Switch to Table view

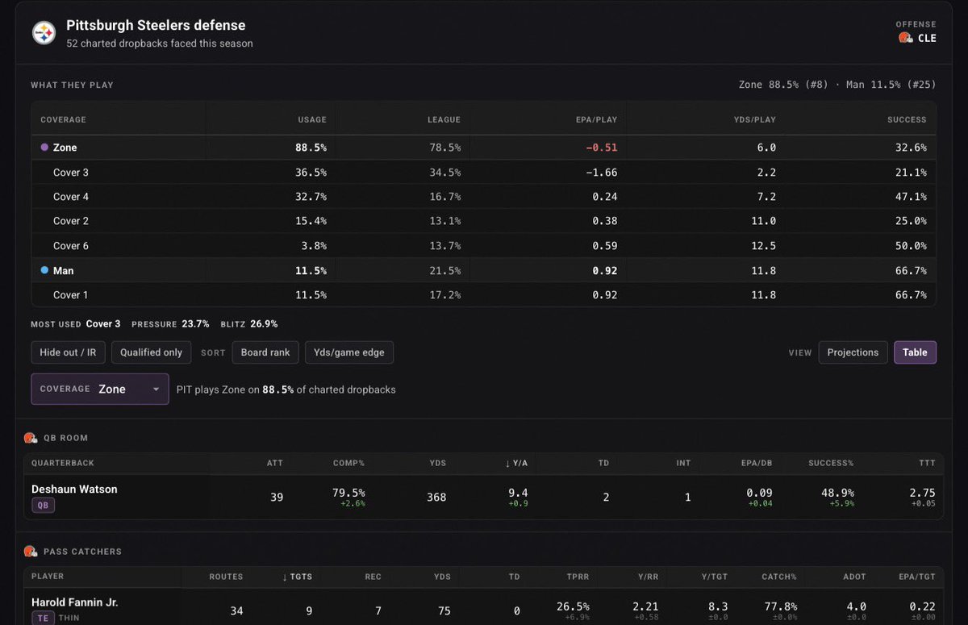click(915, 352)
